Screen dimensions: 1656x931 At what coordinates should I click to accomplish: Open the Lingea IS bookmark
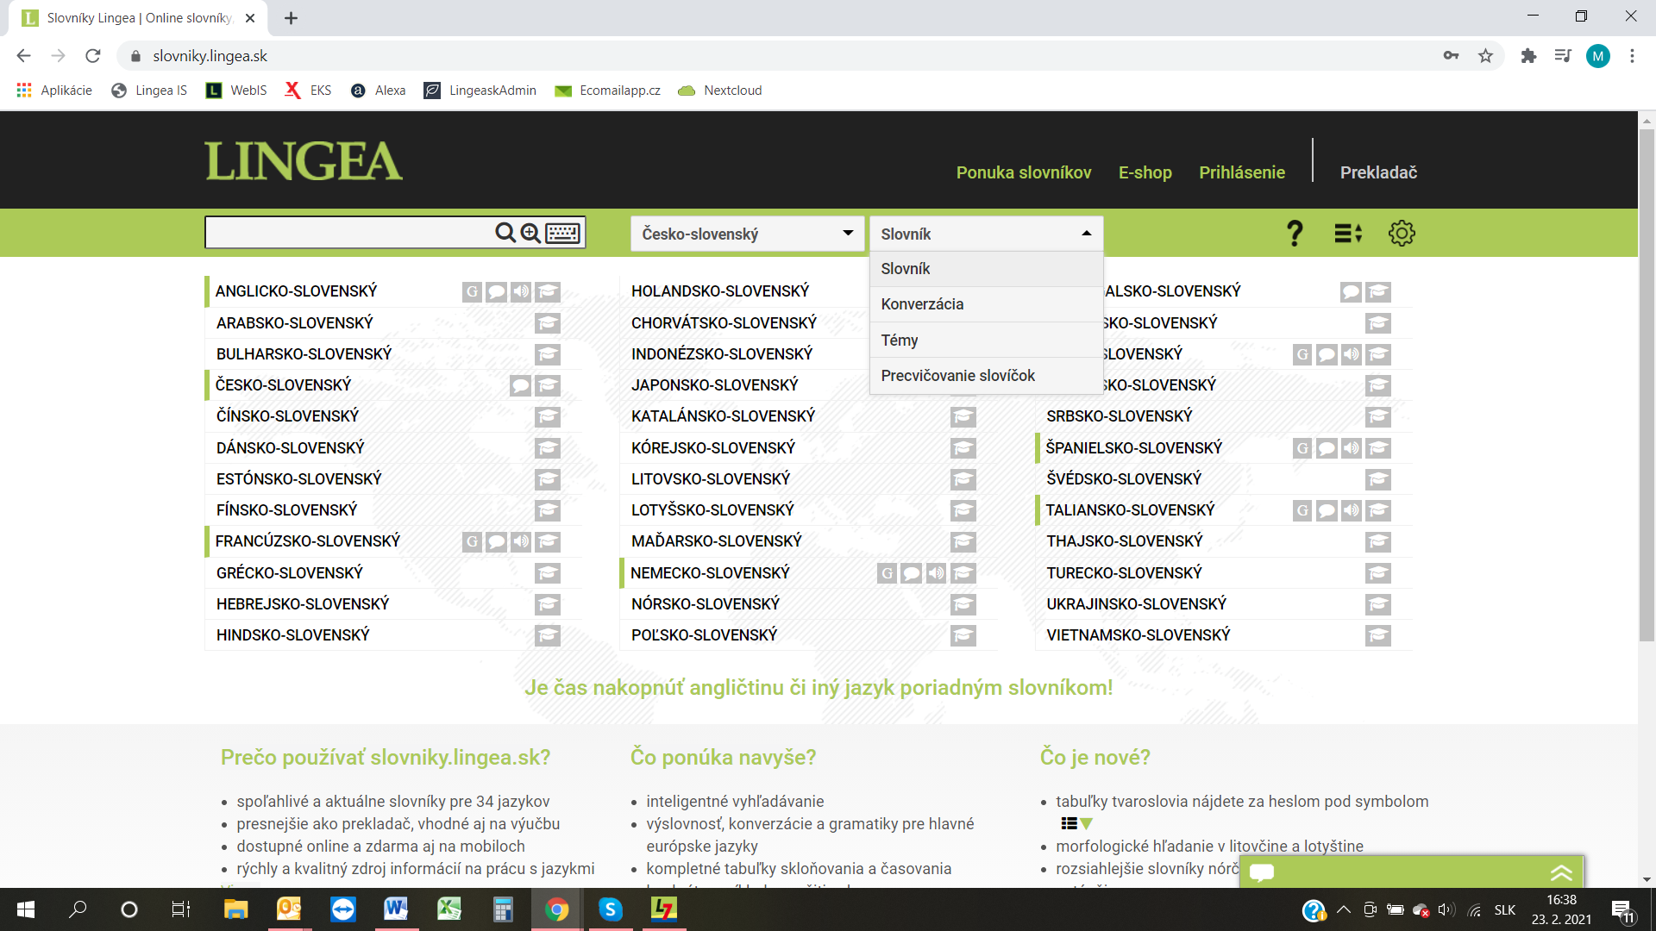[x=149, y=91]
